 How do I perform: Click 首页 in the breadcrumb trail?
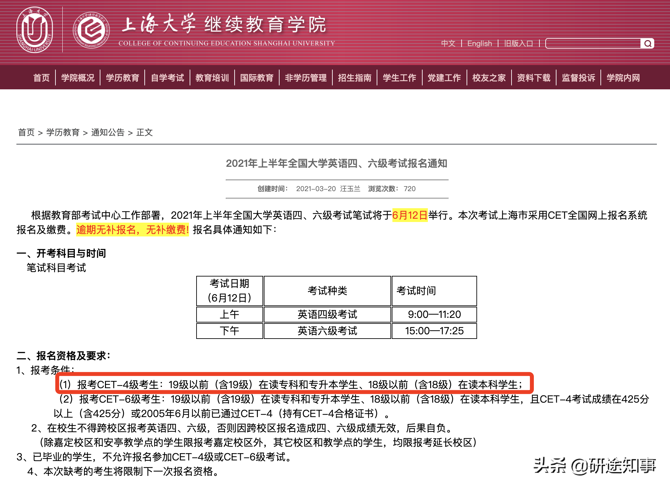pos(27,133)
